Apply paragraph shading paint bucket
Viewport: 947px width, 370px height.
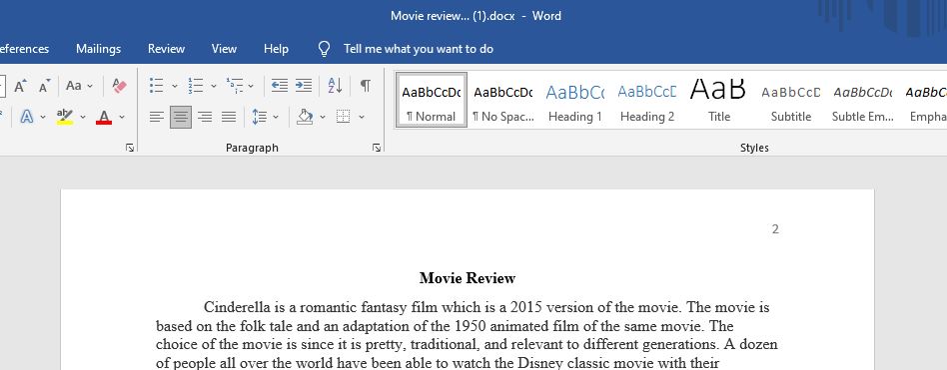[x=305, y=117]
